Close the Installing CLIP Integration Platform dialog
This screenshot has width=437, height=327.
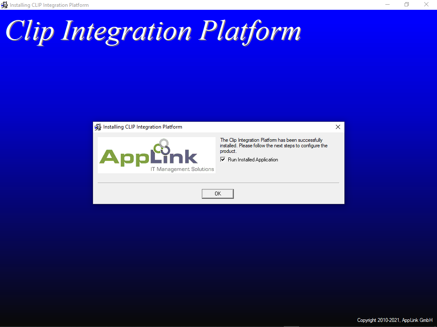pos(338,127)
